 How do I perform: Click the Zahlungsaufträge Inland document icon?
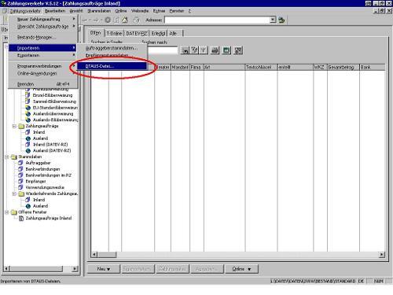pos(21,218)
